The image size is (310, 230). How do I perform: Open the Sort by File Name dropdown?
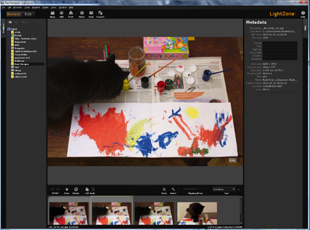(x=224, y=189)
